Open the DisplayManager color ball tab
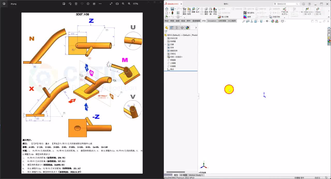This screenshot has width=331, height=179. (187, 28)
